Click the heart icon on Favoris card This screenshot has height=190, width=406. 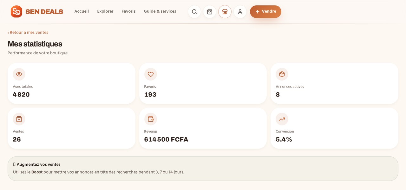[x=151, y=74]
